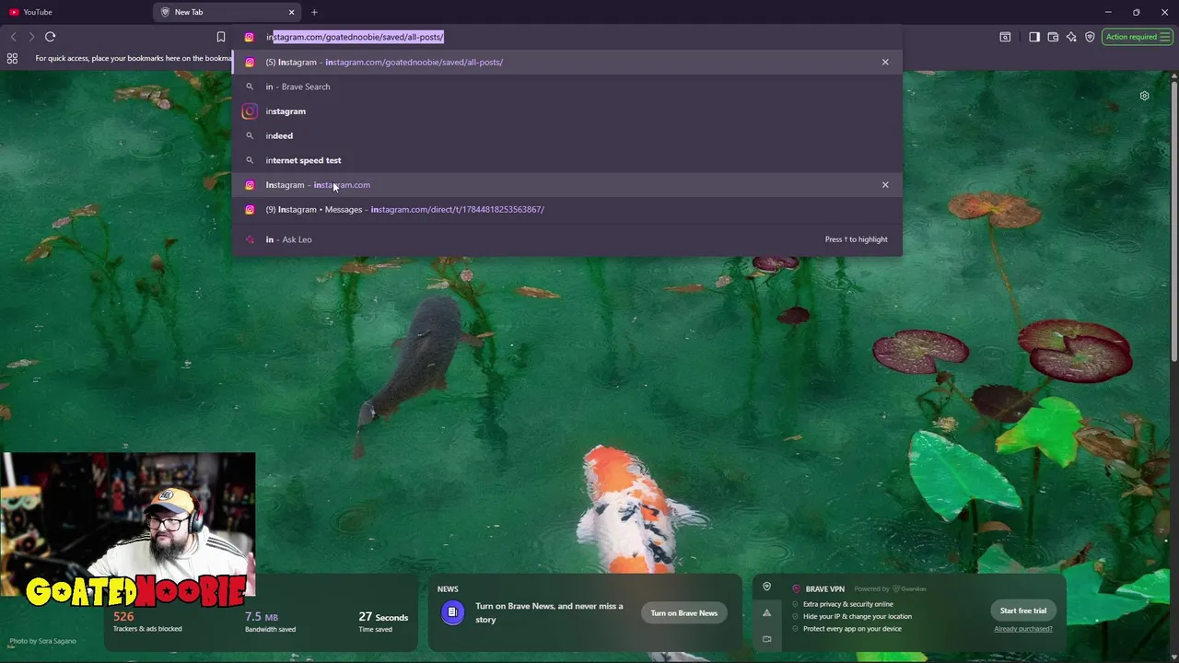Click the Brave News round icon

tap(452, 612)
